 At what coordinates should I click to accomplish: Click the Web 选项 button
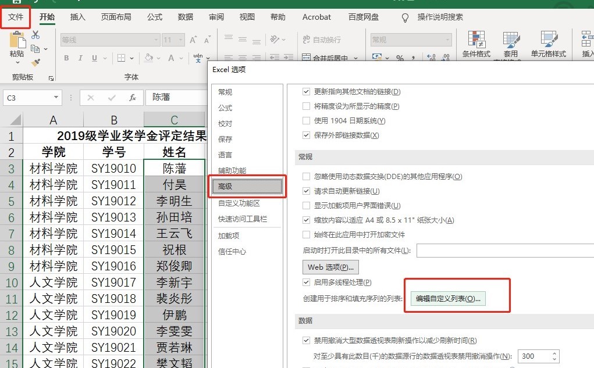click(x=330, y=267)
